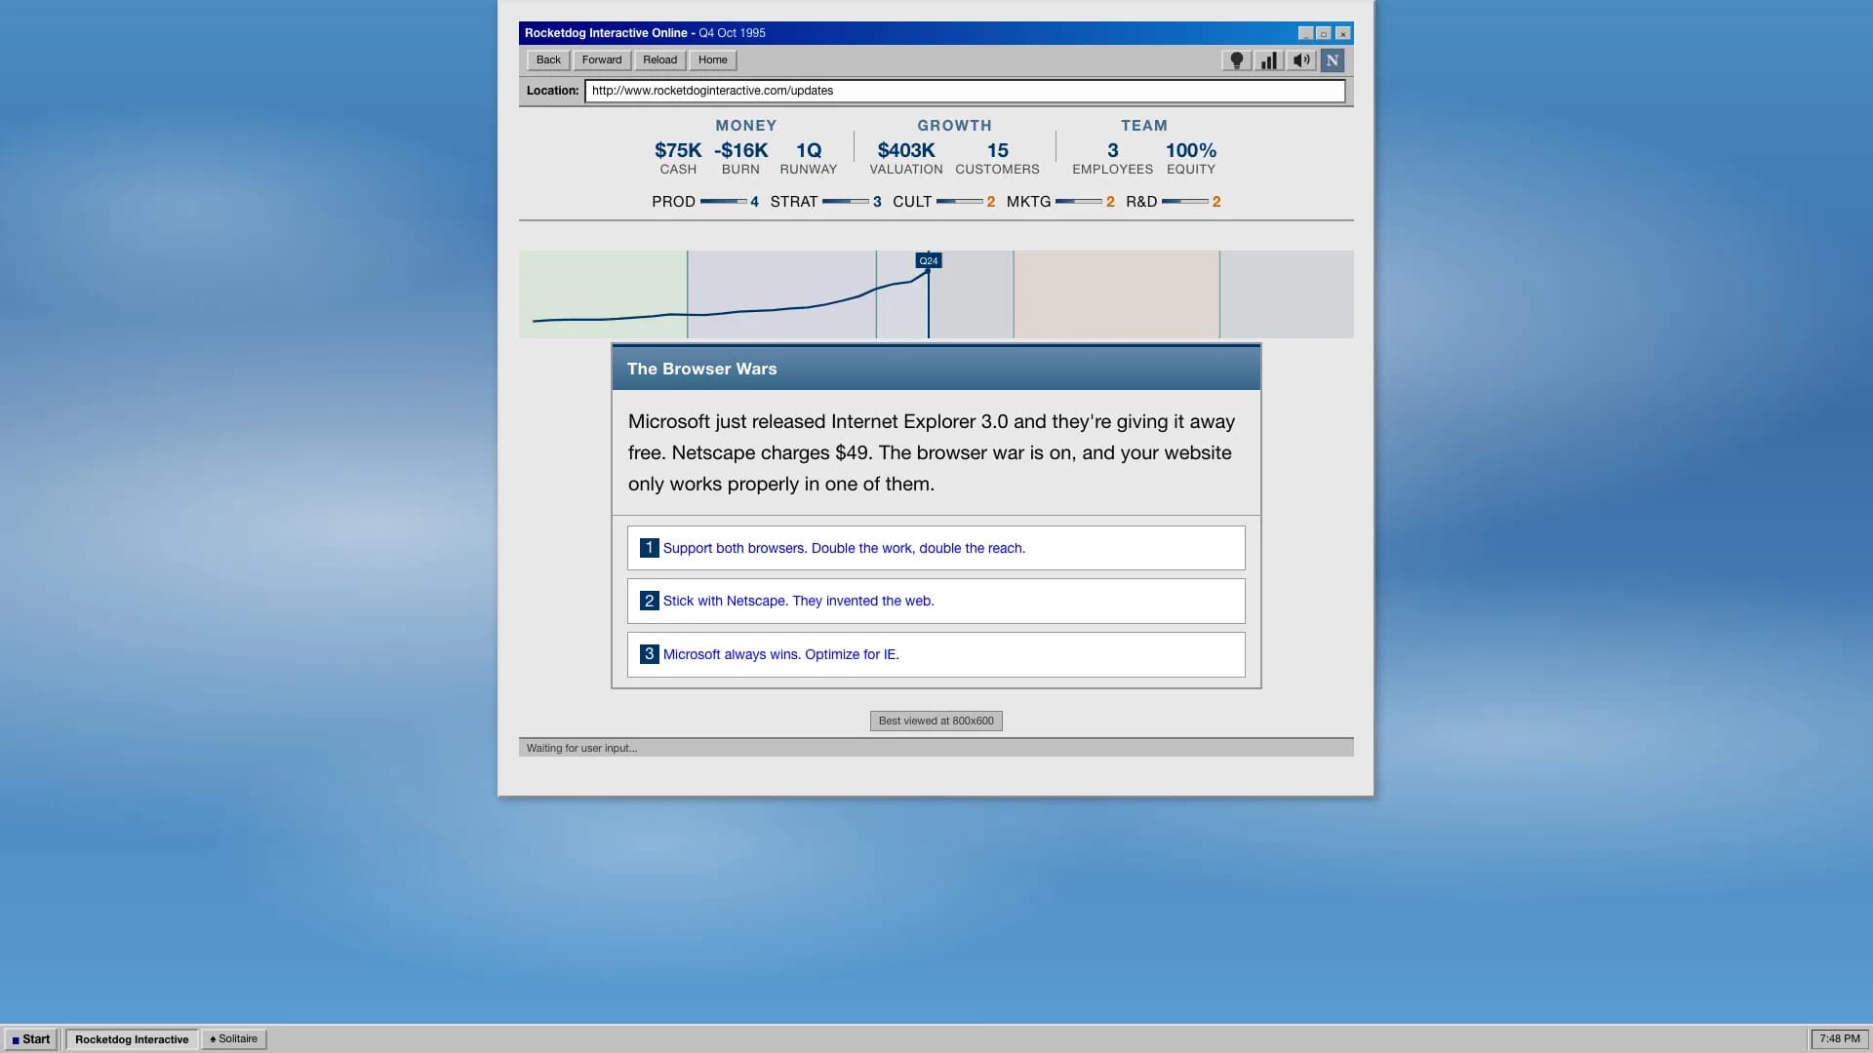
Task: Click the -$16K burn value
Action: [741, 150]
